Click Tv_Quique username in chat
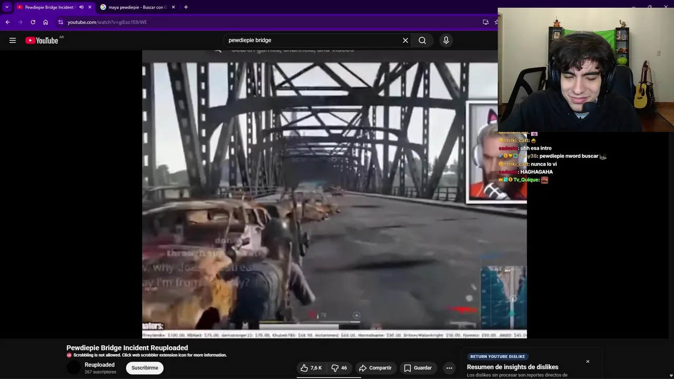The width and height of the screenshot is (674, 379). tap(526, 180)
